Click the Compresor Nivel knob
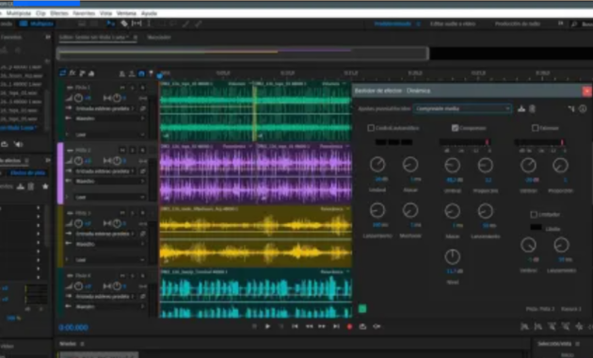 [453, 257]
